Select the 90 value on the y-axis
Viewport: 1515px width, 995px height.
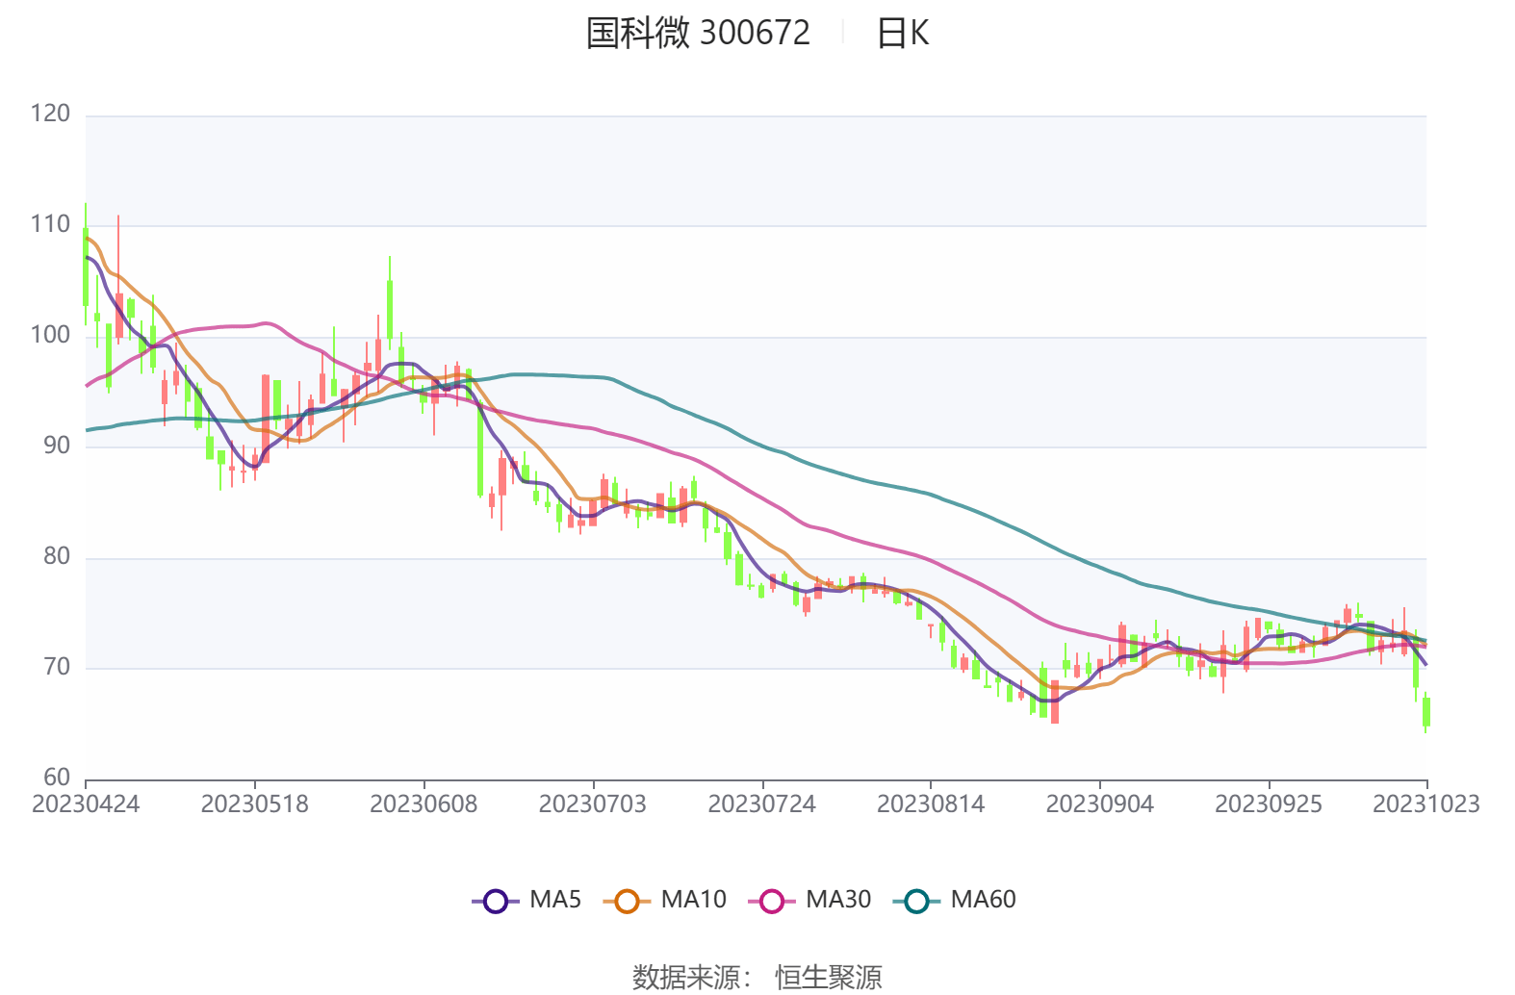pos(57,446)
